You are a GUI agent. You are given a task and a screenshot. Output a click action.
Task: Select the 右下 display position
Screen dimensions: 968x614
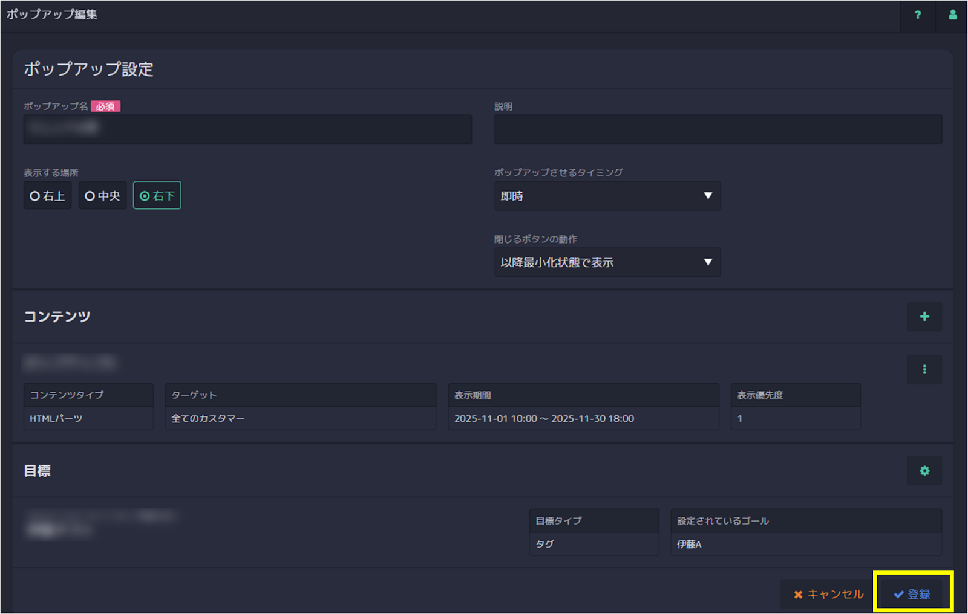pos(157,195)
